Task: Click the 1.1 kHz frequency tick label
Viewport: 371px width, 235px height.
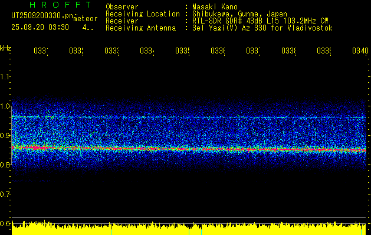Action: click(x=5, y=77)
